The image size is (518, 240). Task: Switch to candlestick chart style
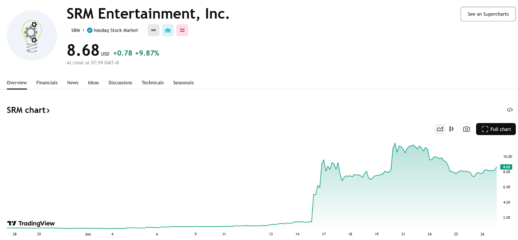pos(451,129)
